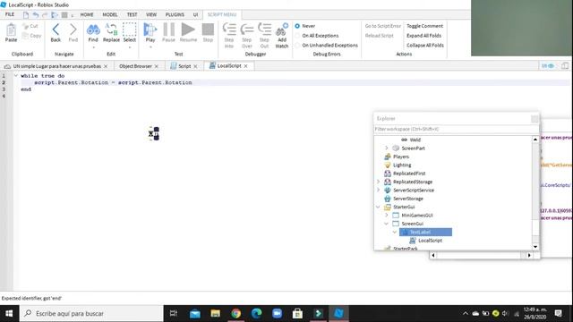This screenshot has width=573, height=322.
Task: Expand the ScreenPart node in Explorer
Action: click(387, 148)
